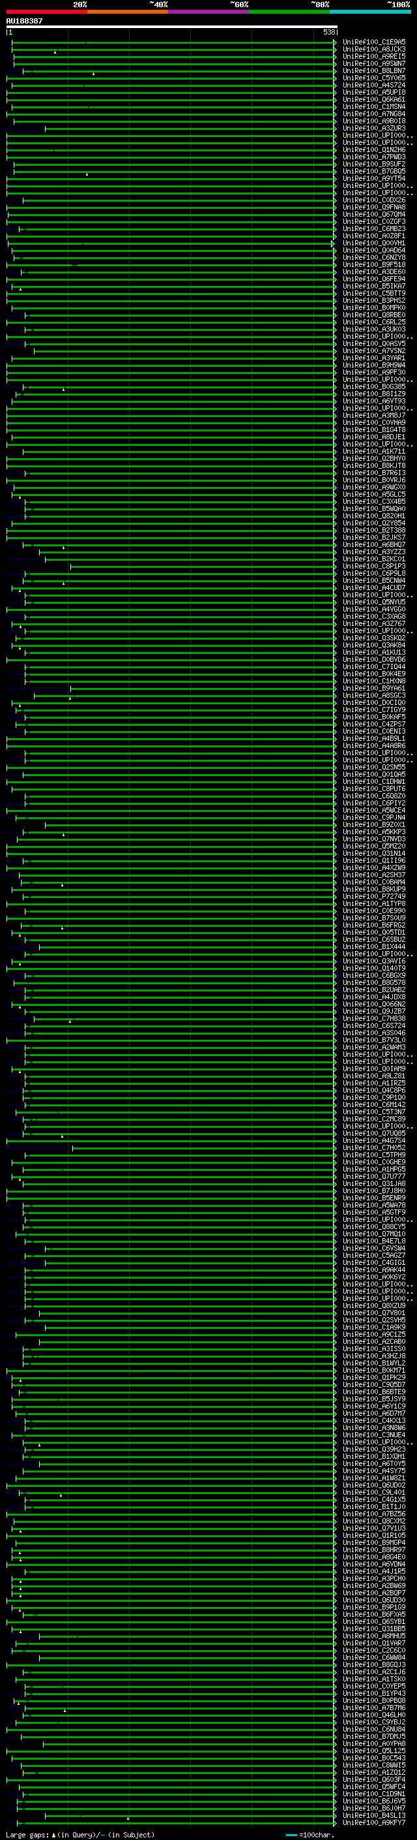Click the UniRef100_A4B9L1 label
The width and height of the screenshot is (417, 1840).
[373, 739]
